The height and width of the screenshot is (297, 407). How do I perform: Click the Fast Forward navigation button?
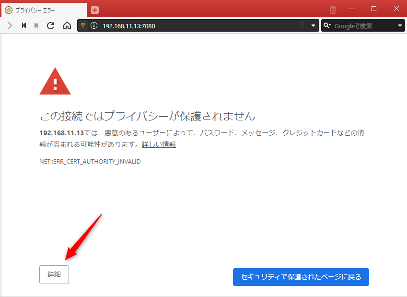click(36, 26)
